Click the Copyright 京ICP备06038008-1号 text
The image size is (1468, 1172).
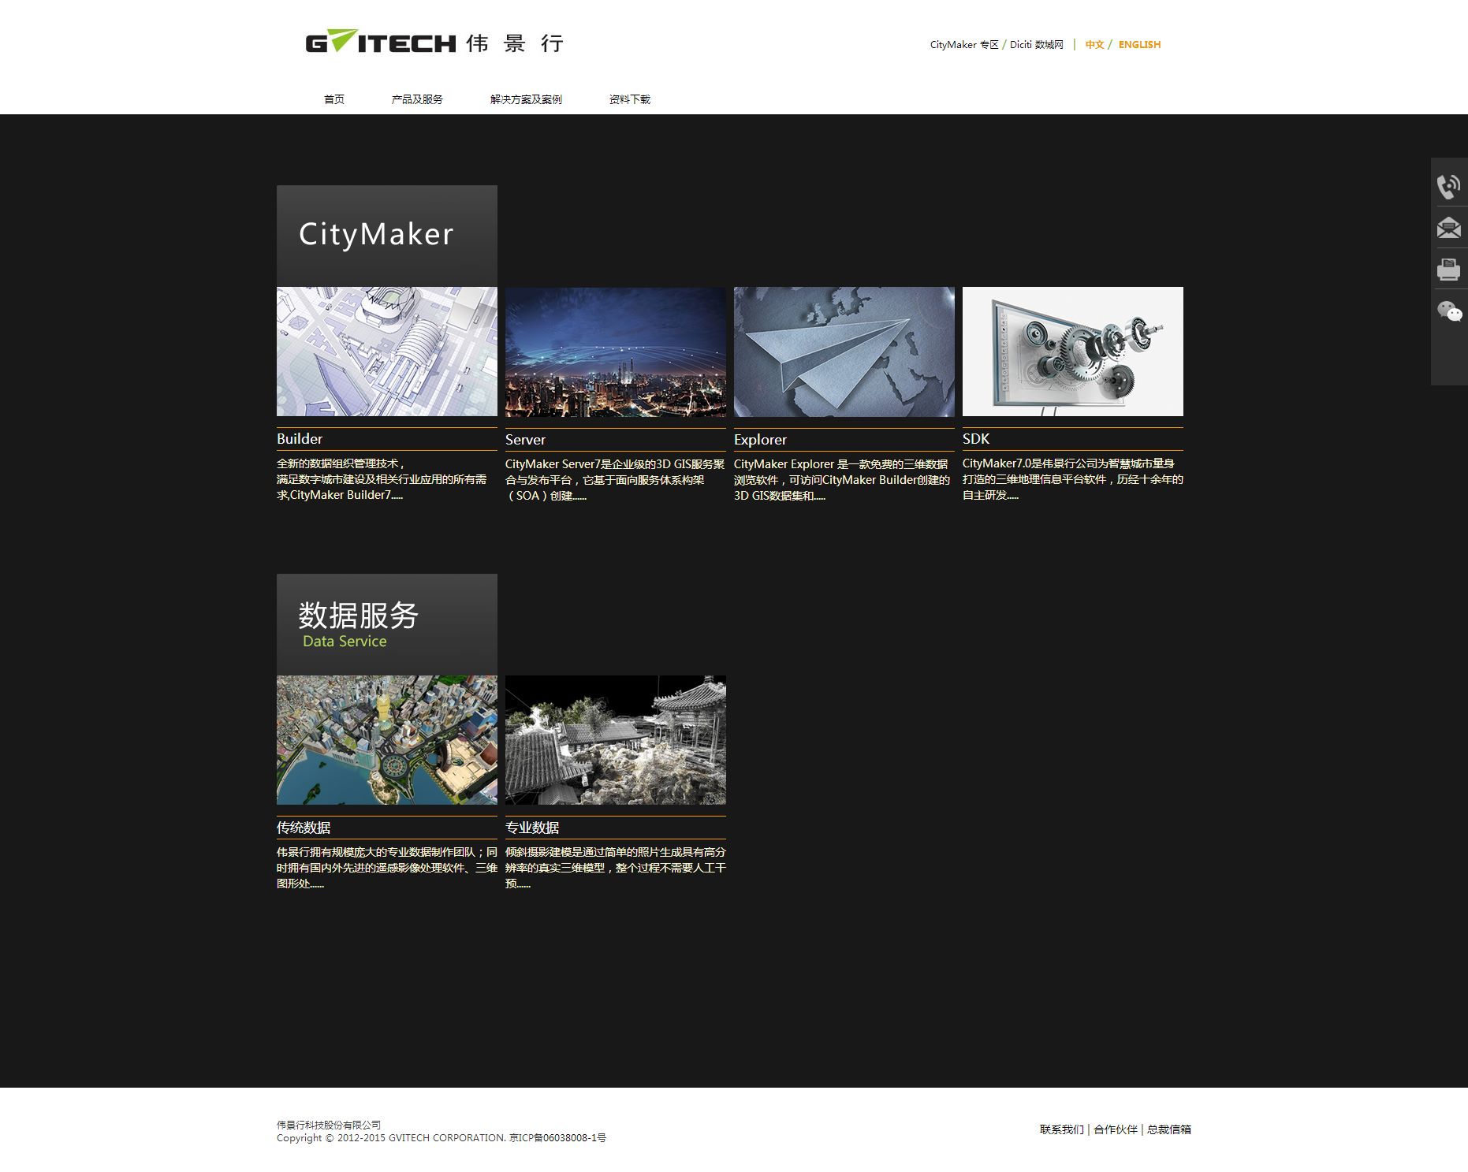[442, 1138]
